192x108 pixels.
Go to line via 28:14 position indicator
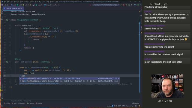(115, 106)
